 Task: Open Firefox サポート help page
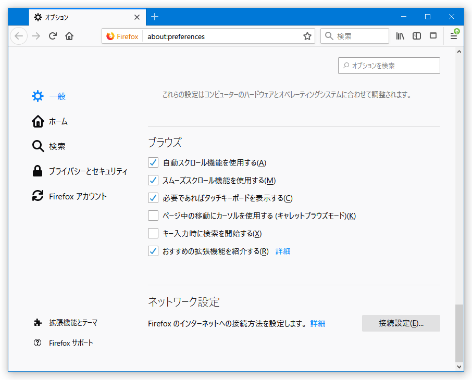pos(65,343)
